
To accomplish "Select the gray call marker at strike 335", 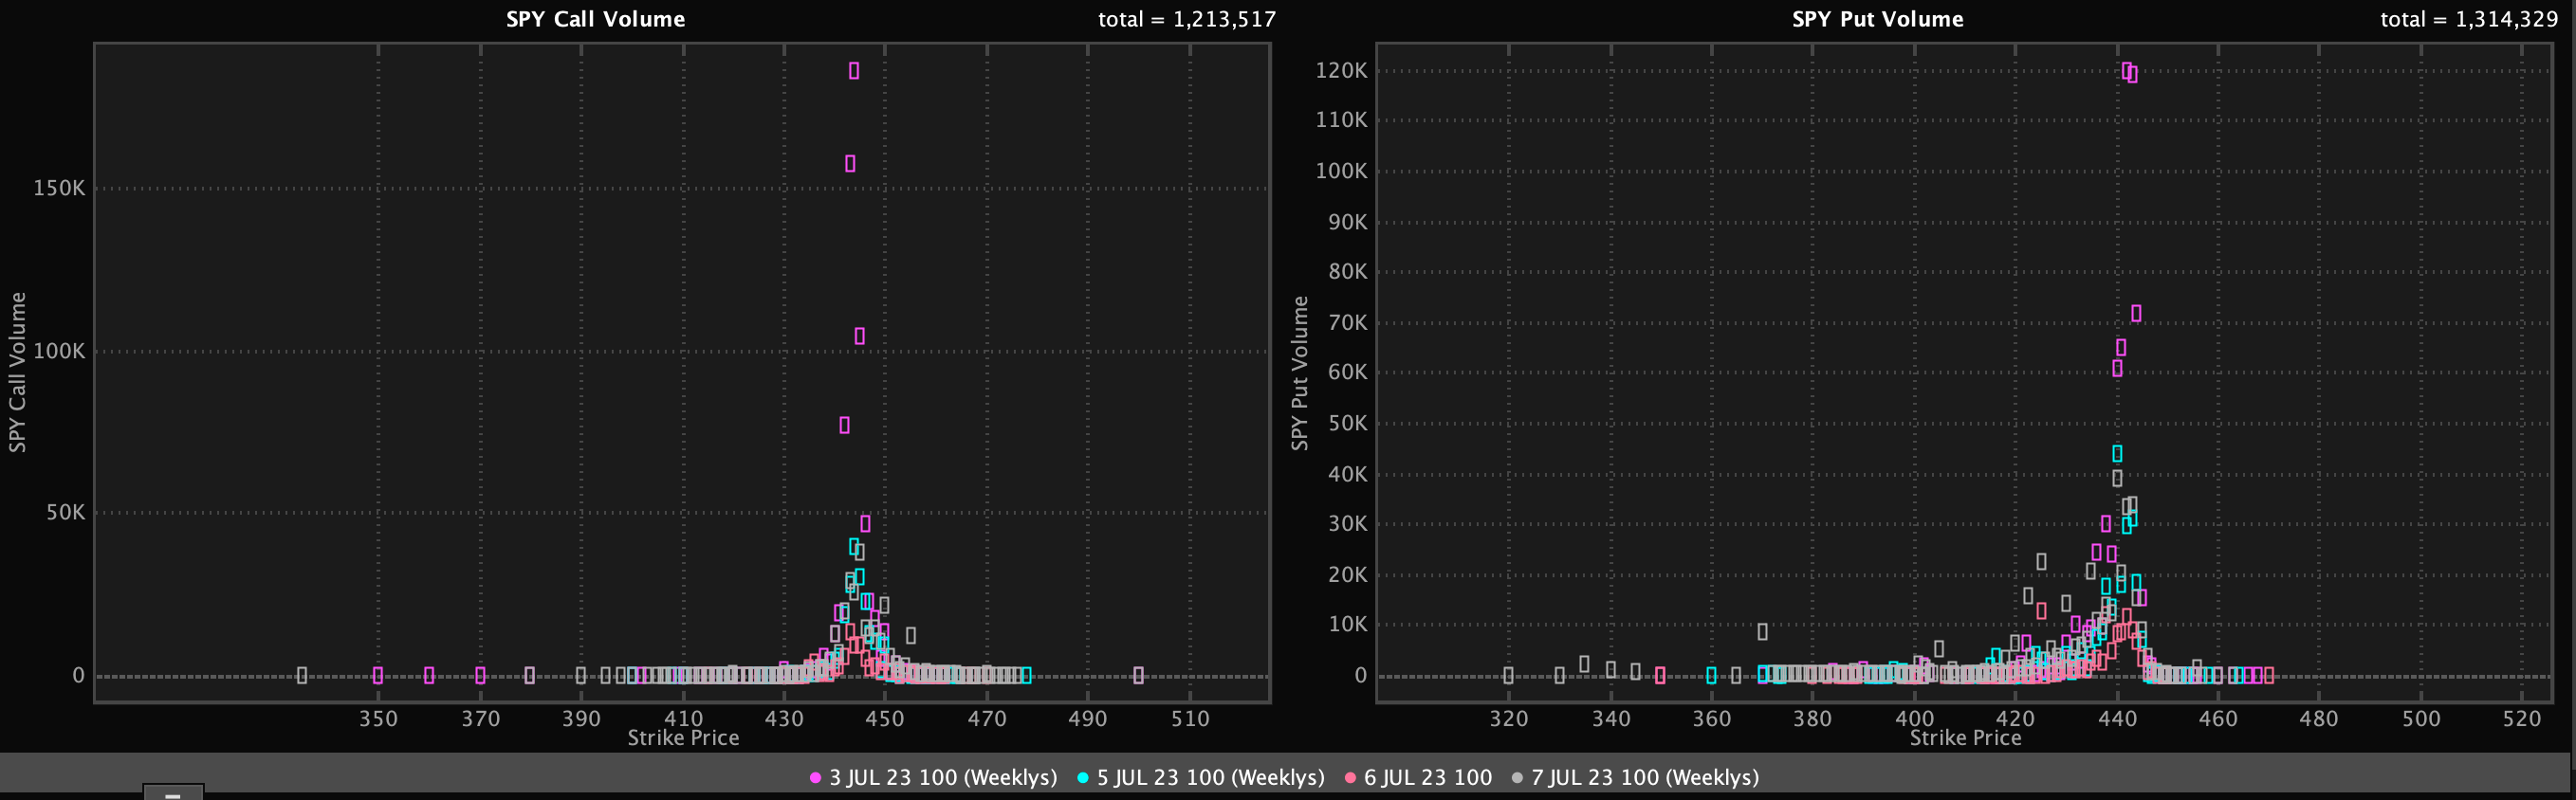I will point(302,675).
